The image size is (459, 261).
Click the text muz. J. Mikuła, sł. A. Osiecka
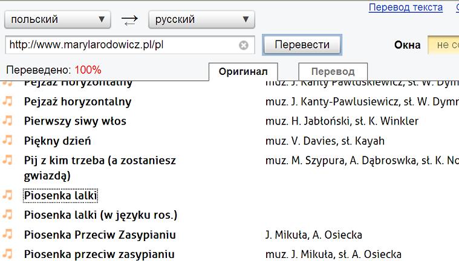click(x=333, y=254)
